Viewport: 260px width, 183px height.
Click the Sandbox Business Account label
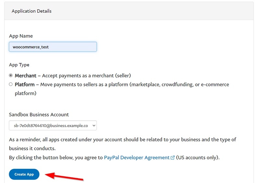coord(39,115)
